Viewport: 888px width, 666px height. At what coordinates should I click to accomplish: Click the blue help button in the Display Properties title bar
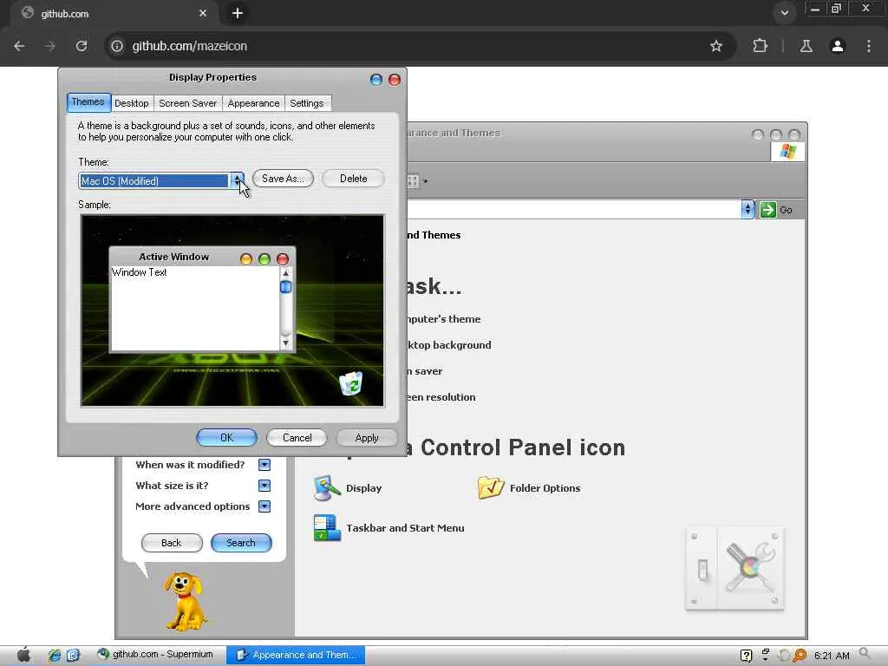pos(376,80)
